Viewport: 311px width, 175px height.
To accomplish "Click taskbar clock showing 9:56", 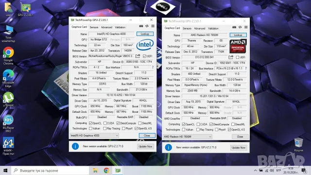I will point(291,171).
